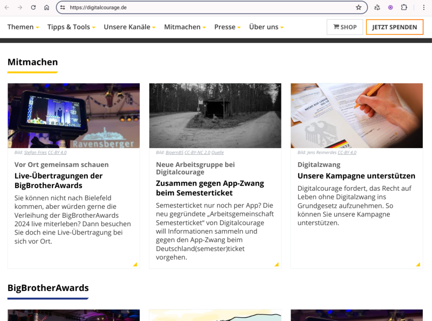Go to the browser home page icon
This screenshot has width=432, height=321.
point(46,8)
